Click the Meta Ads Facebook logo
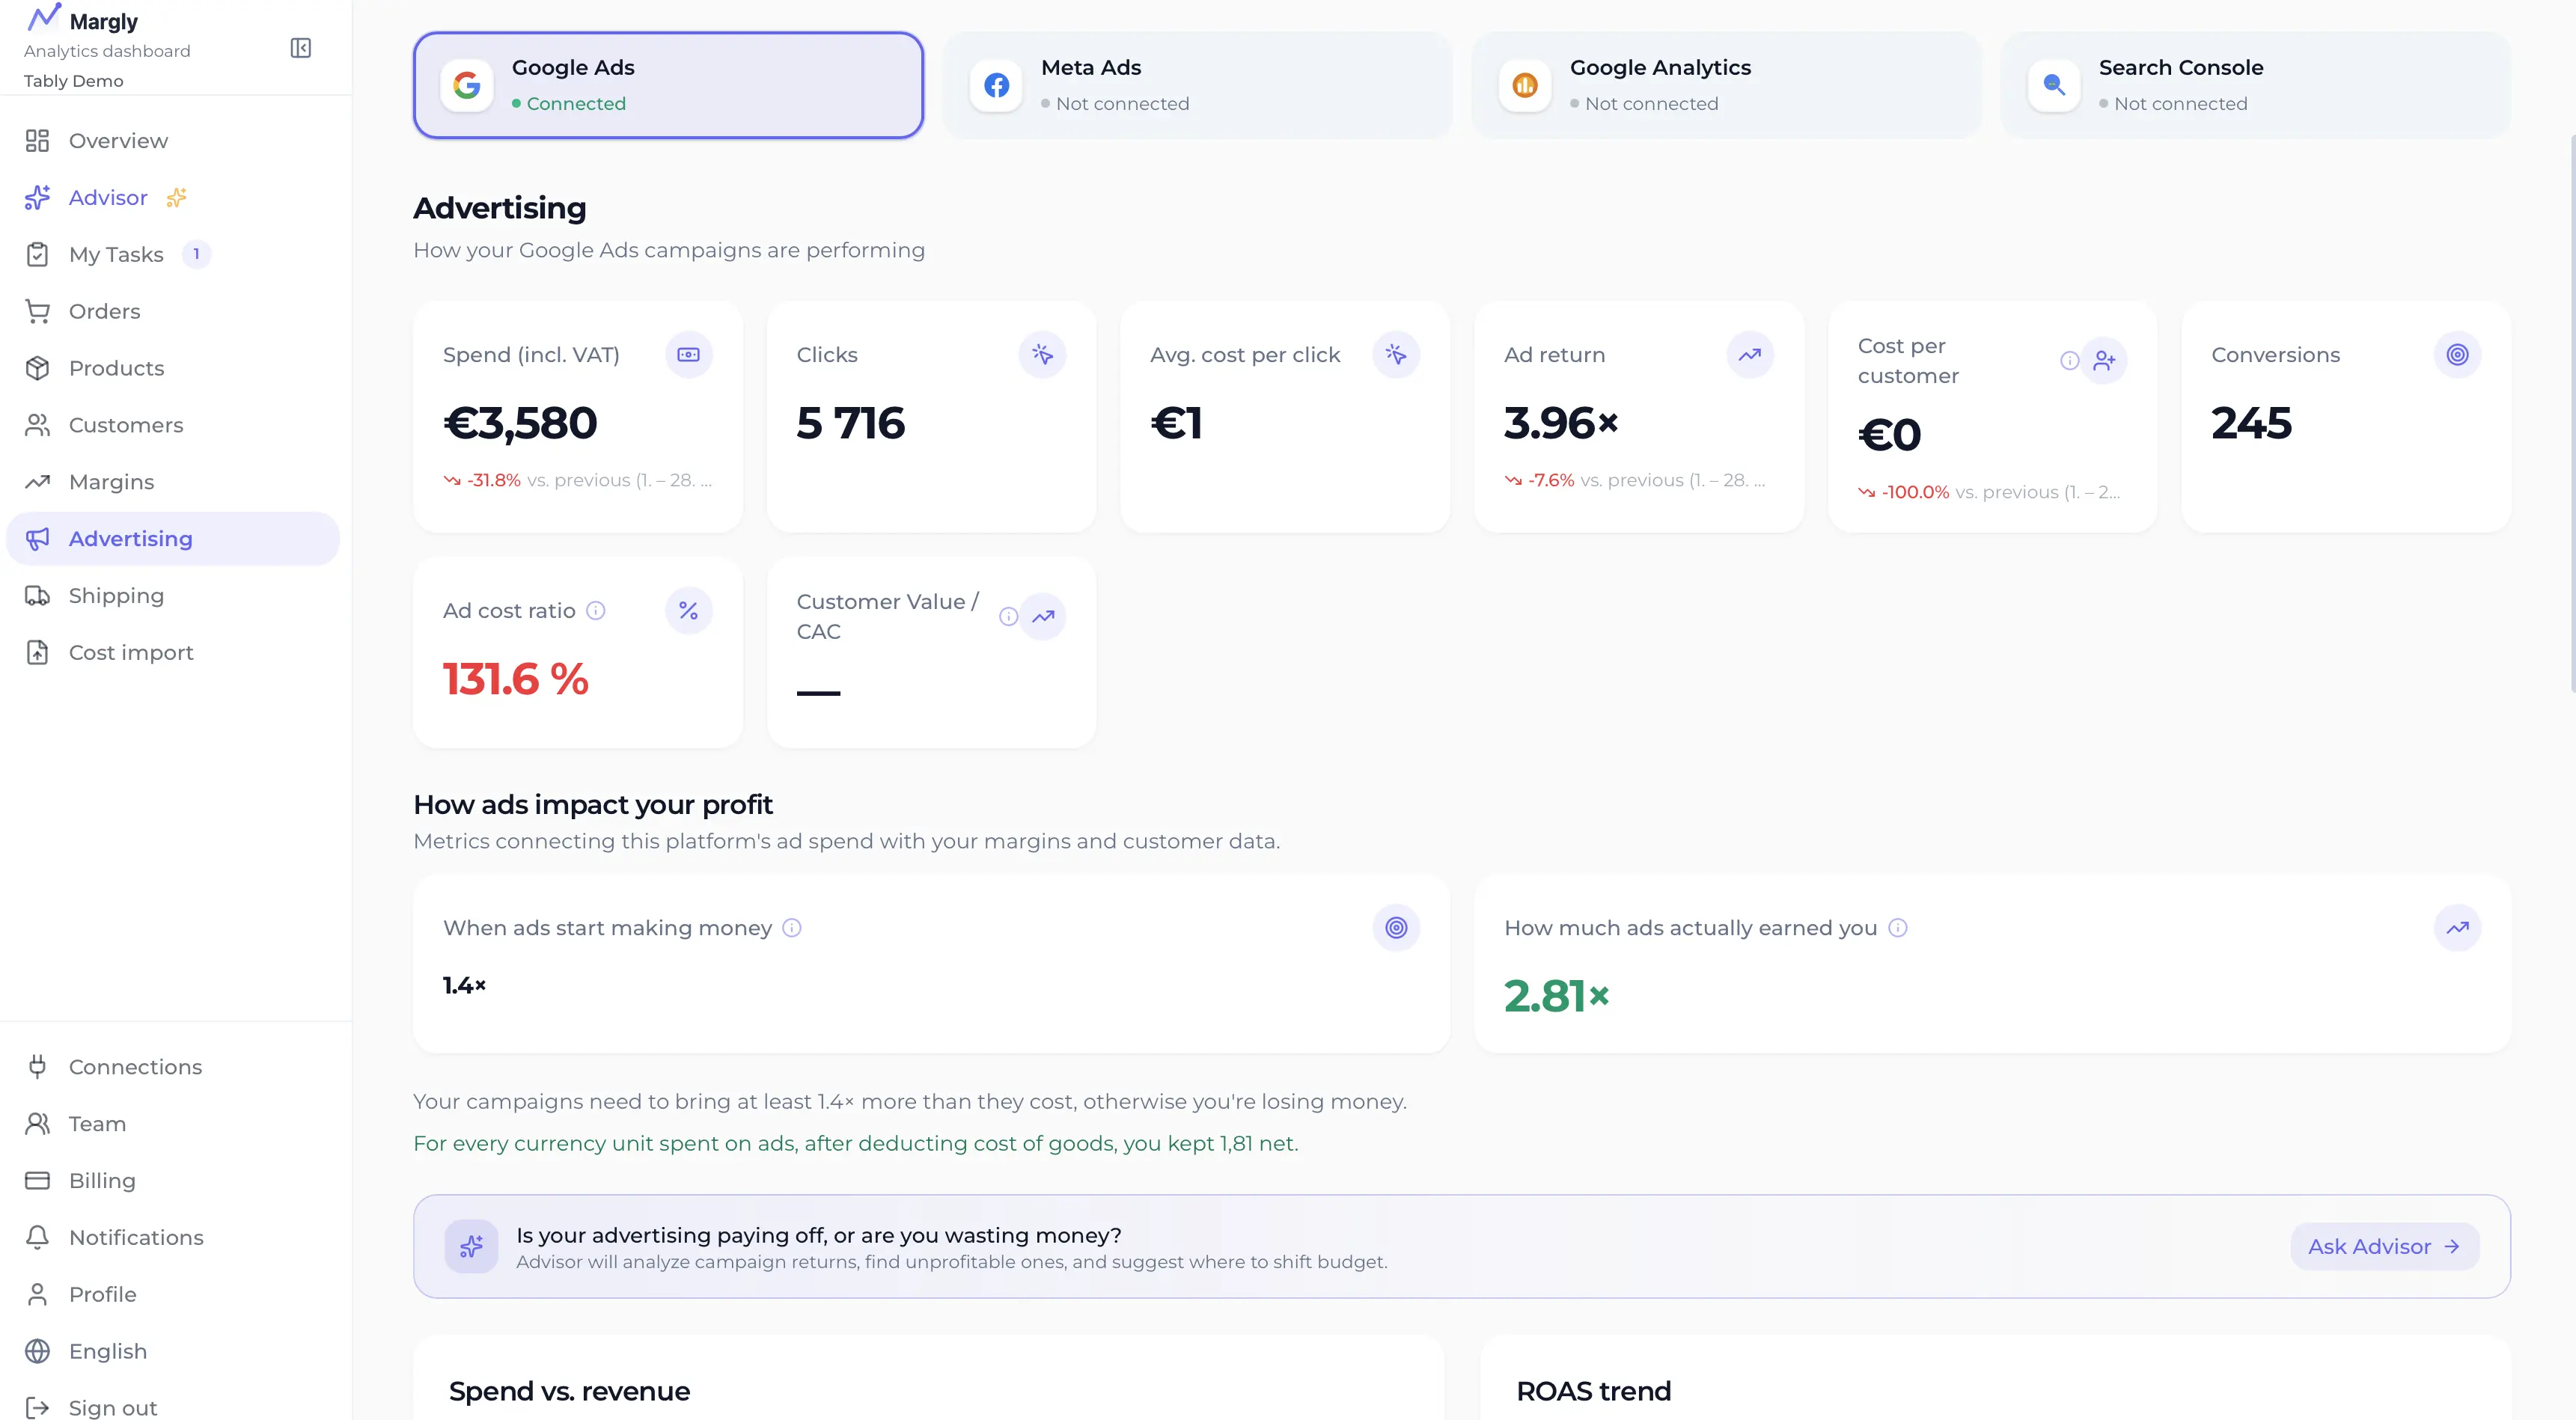The height and width of the screenshot is (1420, 2576). coord(996,86)
